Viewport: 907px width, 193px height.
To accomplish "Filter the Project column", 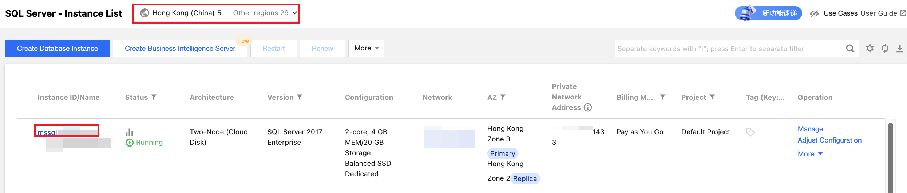I will click(712, 97).
